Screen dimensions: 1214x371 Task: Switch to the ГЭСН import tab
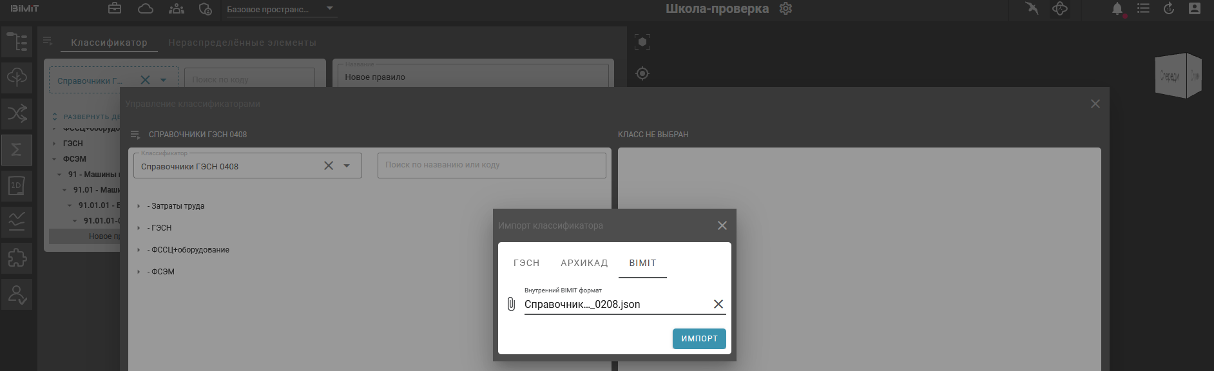coord(526,263)
